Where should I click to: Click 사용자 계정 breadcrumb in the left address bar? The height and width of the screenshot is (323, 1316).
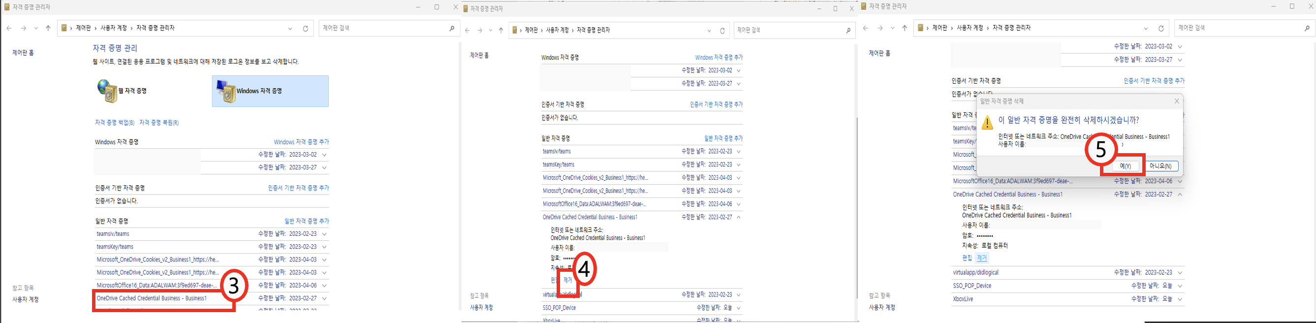[113, 28]
